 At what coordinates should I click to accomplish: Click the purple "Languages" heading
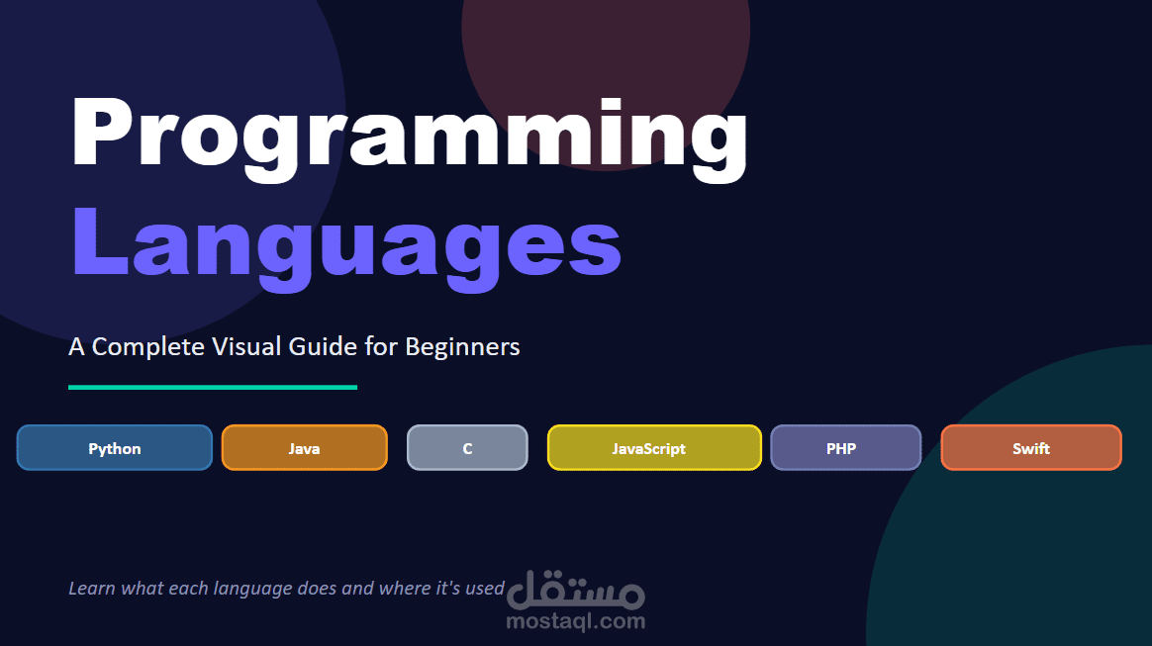point(346,248)
